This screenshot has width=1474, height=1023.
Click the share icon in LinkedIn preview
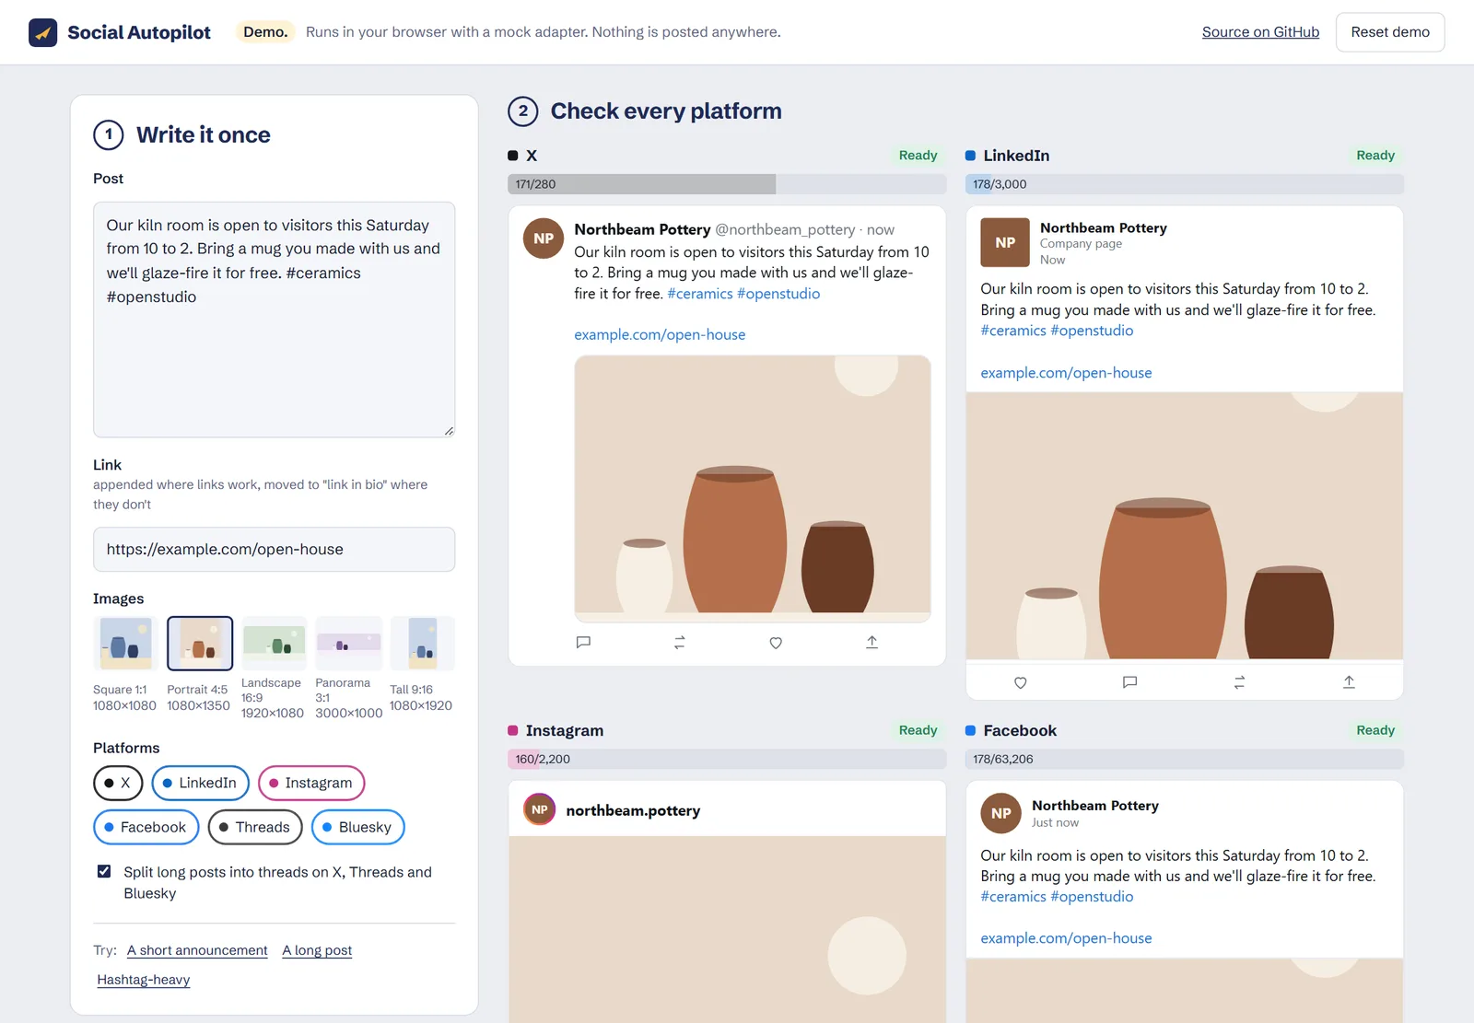coord(1349,682)
